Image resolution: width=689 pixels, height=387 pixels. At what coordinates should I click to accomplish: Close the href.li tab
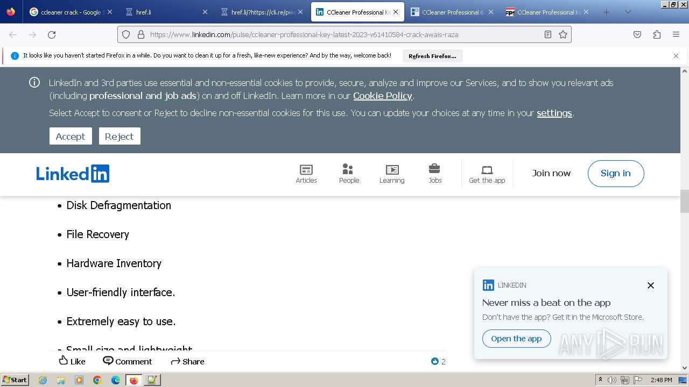click(205, 12)
